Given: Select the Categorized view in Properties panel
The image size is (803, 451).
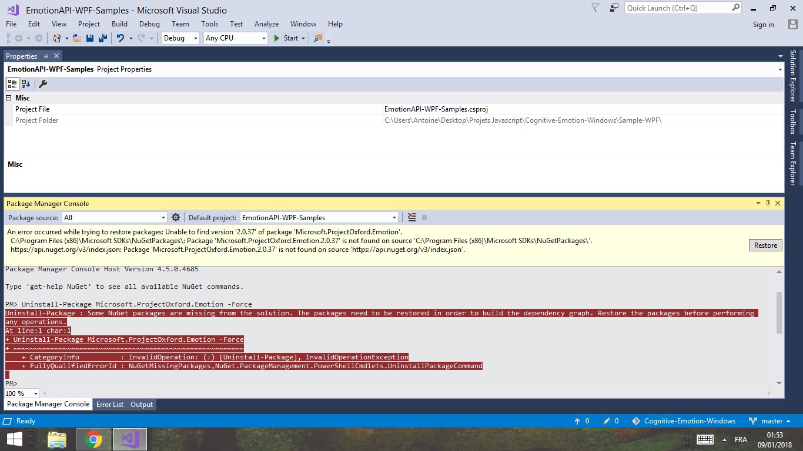Looking at the screenshot, I should tap(12, 84).
